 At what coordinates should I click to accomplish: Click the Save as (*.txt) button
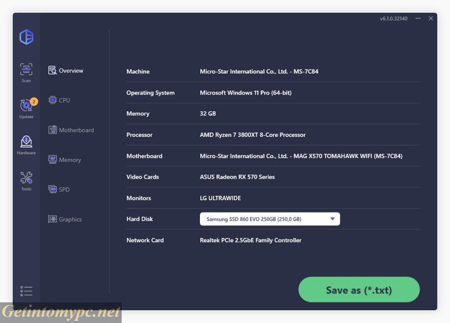point(359,290)
